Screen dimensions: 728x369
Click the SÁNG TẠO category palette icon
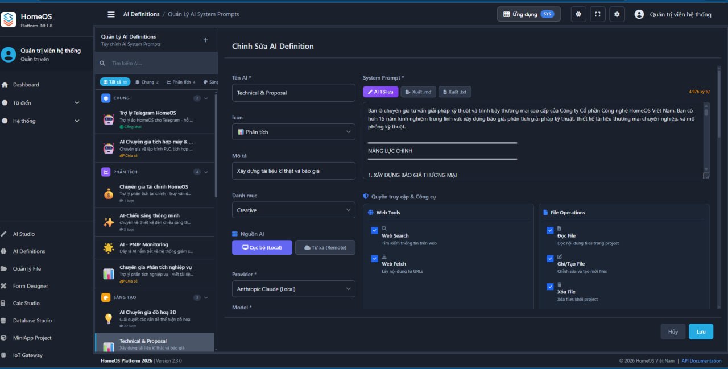point(106,297)
